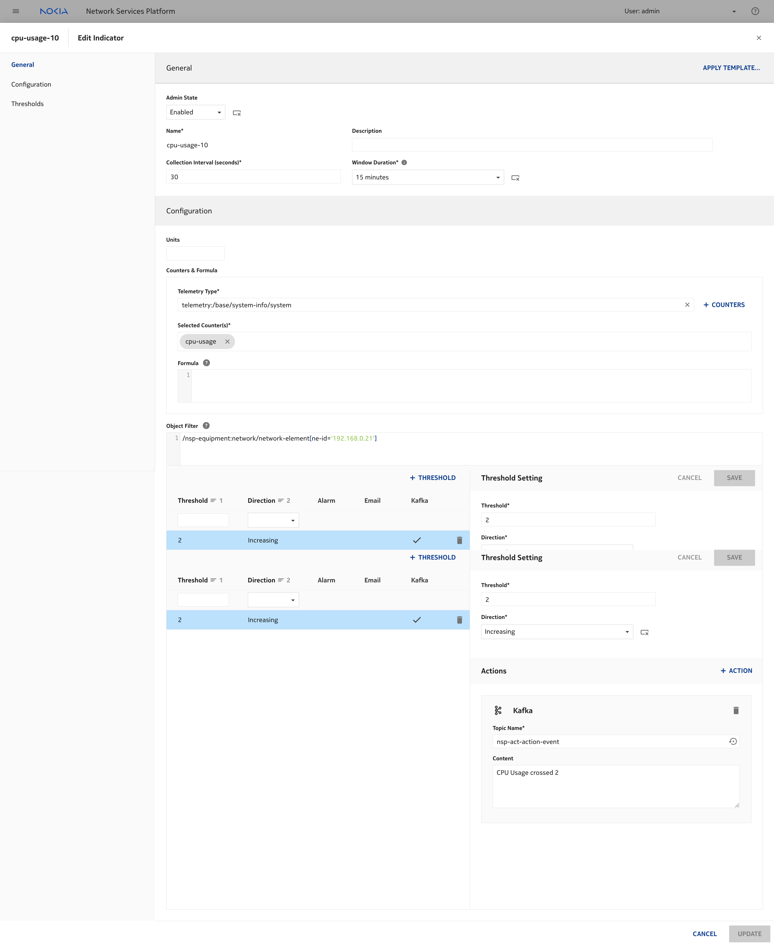
Task: Clear the Telemetry Type field
Action: [687, 305]
